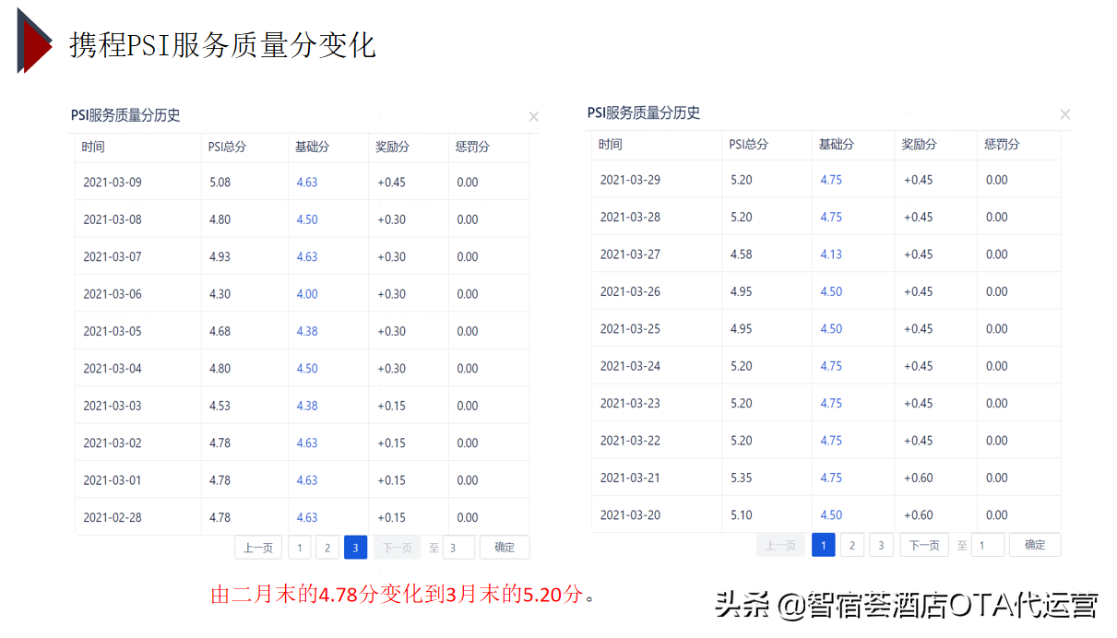Click reward score +0.60 for 2021-03-20
This screenshot has height=638, width=1117.
pyautogui.click(x=919, y=514)
